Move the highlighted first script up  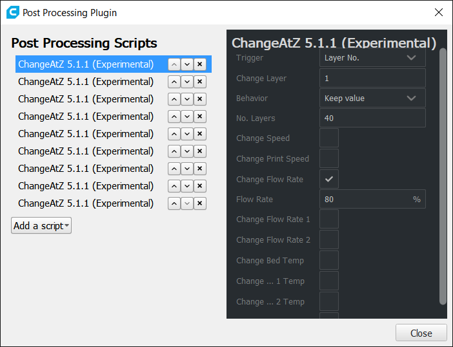point(174,64)
